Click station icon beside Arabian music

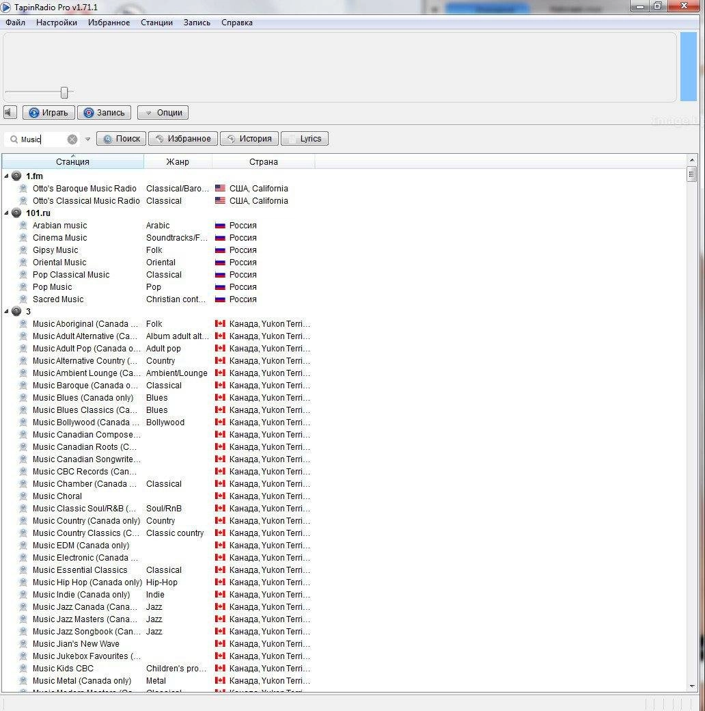click(x=23, y=225)
